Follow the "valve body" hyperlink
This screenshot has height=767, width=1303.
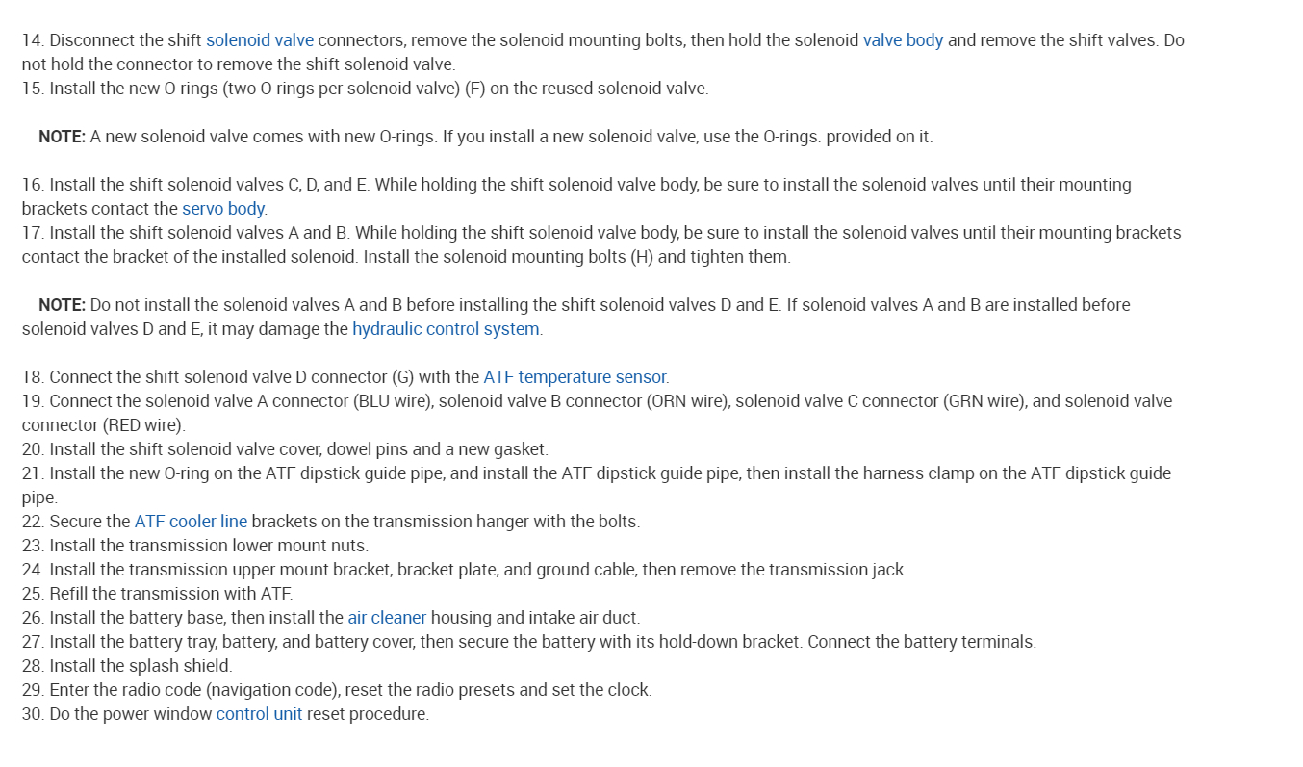pyautogui.click(x=903, y=40)
